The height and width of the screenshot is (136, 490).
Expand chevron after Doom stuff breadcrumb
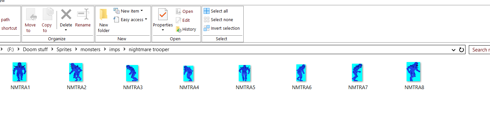pyautogui.click(x=52, y=50)
